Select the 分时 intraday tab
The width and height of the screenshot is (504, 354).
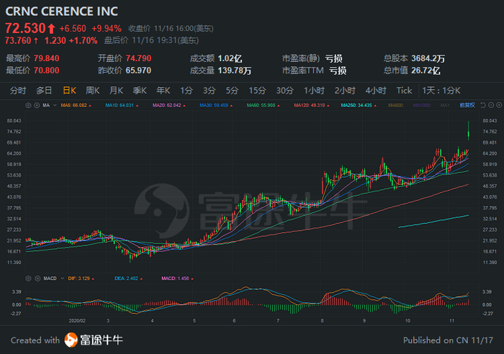coord(19,91)
